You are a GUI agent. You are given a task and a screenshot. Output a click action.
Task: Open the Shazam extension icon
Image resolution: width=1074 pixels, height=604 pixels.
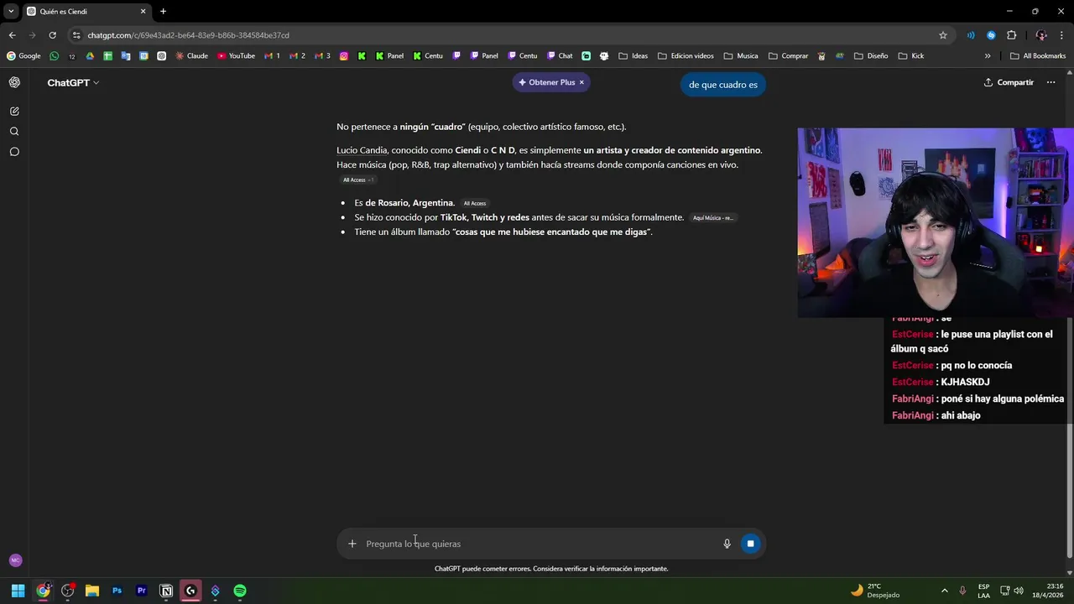[991, 35]
